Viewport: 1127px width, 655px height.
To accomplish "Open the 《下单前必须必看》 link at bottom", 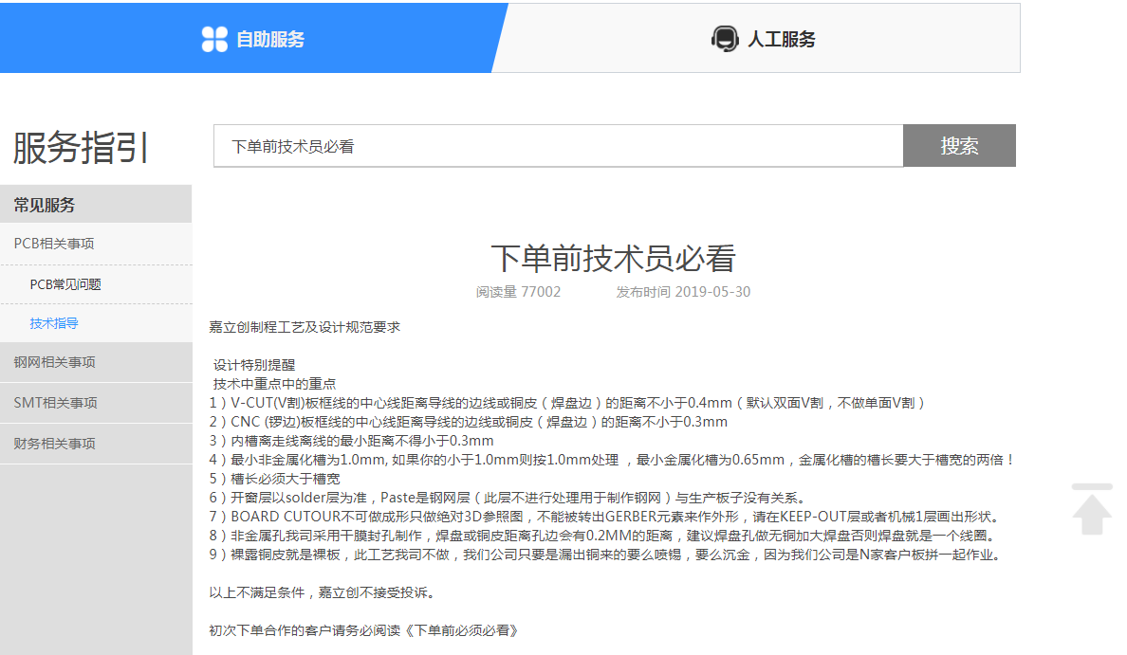I will [x=465, y=630].
